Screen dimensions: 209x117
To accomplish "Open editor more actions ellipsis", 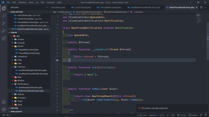I will tap(205, 7).
